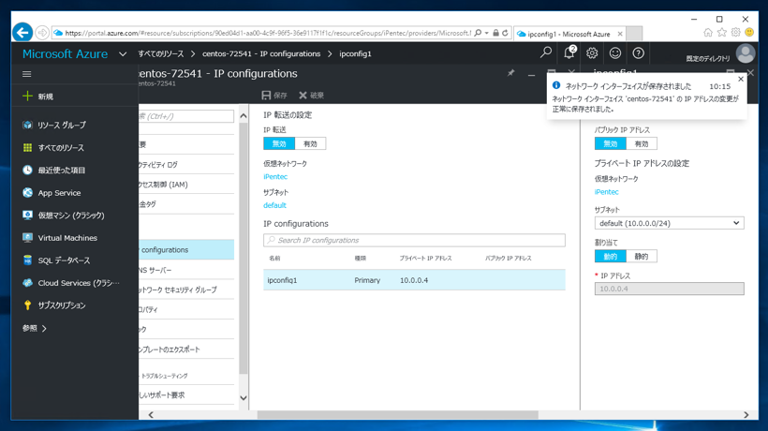Open the browser home icon

[x=708, y=32]
